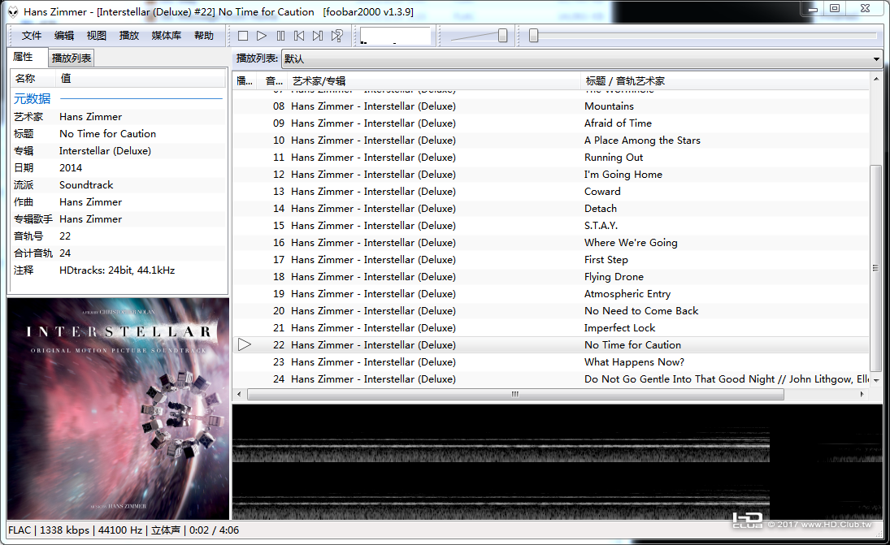890x545 pixels.
Task: Click the playlist vertical scrollbar down arrow
Action: 876,380
